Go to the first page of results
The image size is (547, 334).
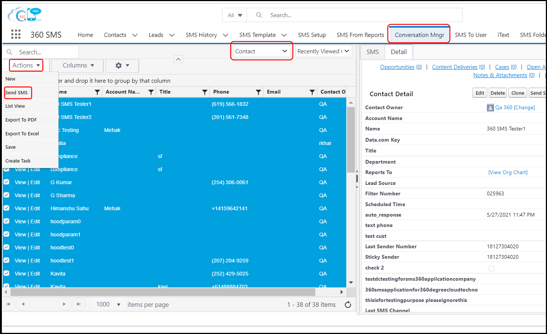pyautogui.click(x=8, y=304)
